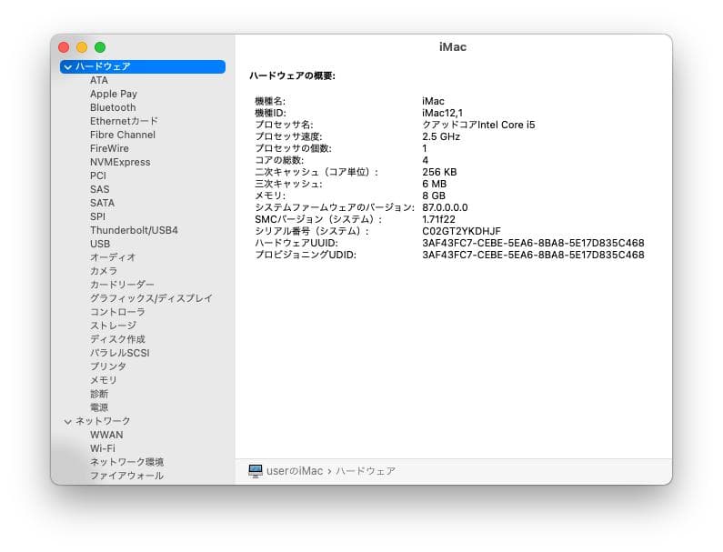This screenshot has height=552, width=723.
Task: Zoom window with green button
Action: coord(100,47)
